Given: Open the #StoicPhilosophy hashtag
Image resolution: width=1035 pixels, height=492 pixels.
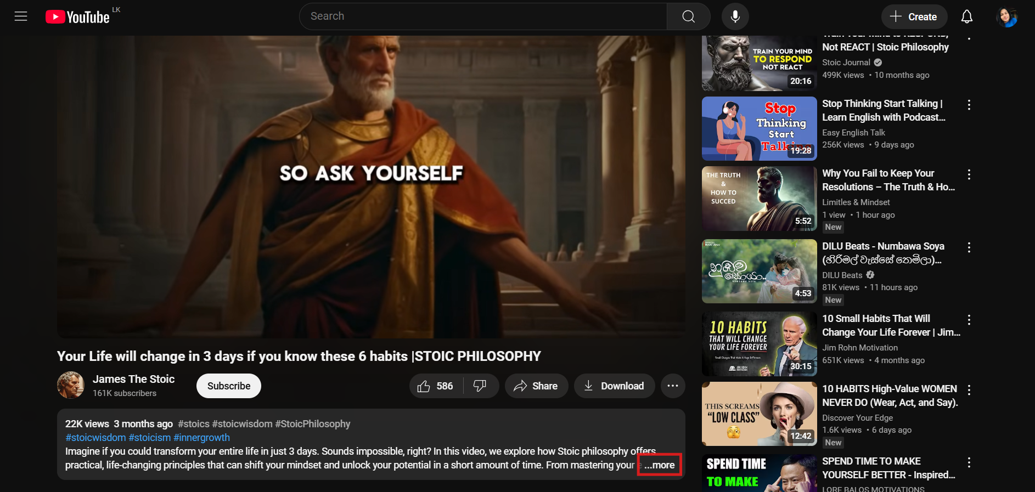Looking at the screenshot, I should 313,424.
